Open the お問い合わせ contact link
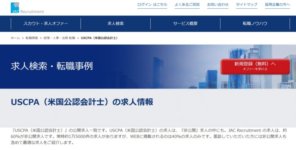296x150 pixels. pyautogui.click(x=218, y=5)
